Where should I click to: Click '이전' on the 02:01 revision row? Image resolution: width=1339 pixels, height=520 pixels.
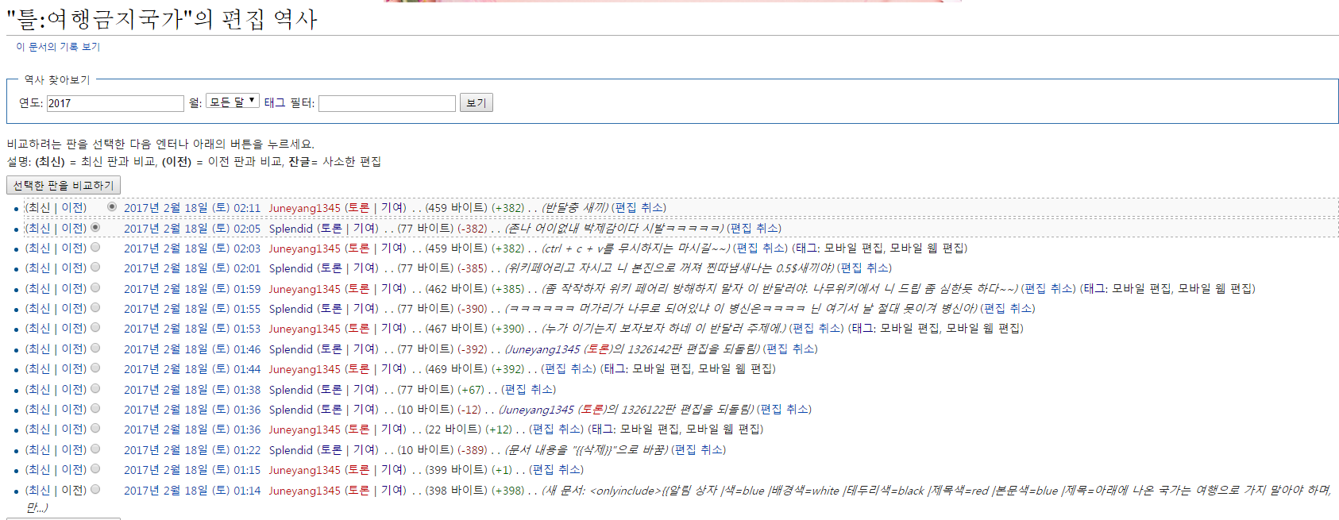coord(73,268)
